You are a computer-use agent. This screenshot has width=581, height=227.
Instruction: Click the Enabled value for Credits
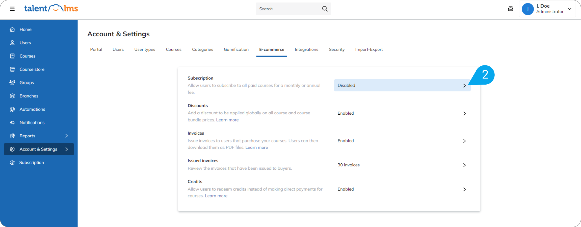click(346, 189)
